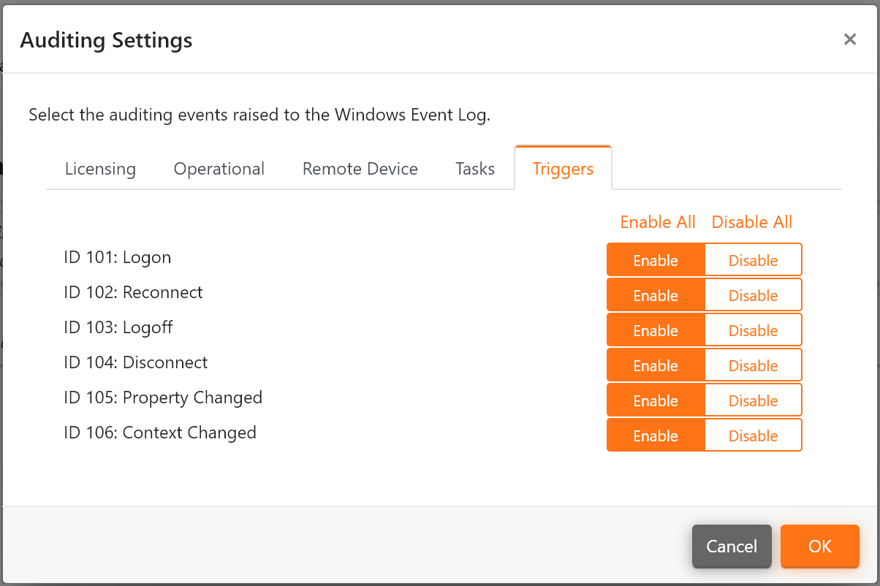
Task: Click Disable All to deactivate every trigger
Action: (x=751, y=222)
